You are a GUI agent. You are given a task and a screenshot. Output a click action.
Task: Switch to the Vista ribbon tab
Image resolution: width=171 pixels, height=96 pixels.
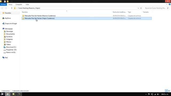[27, 5]
